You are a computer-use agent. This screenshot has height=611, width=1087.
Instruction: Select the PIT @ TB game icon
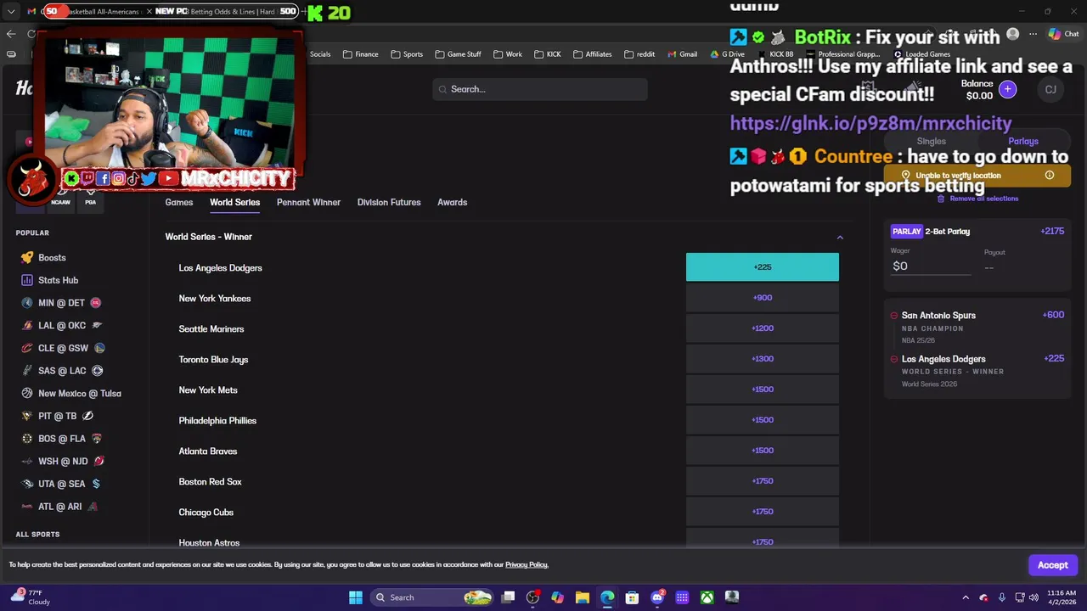27,416
